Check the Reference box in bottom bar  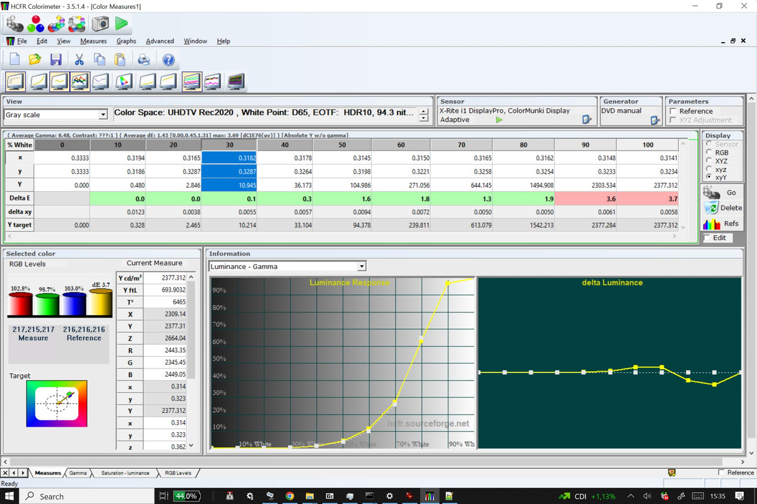(x=722, y=472)
